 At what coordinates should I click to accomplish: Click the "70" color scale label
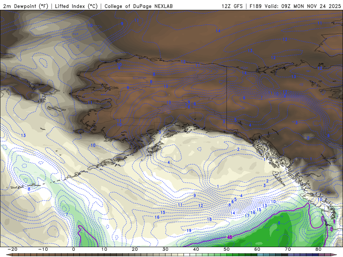tap(288, 249)
